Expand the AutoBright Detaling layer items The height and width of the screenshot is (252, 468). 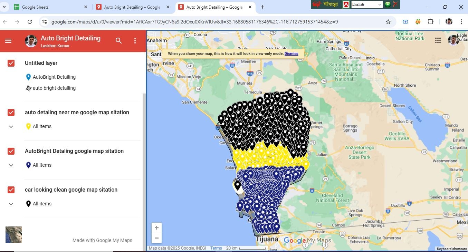pyautogui.click(x=11, y=165)
